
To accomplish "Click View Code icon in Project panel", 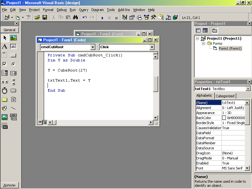I will click(198, 31).
